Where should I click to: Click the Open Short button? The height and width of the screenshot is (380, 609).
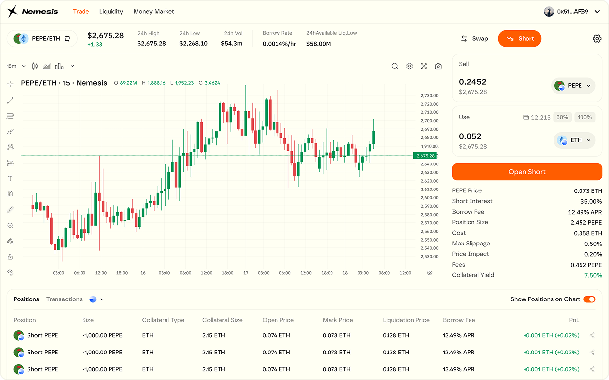tap(526, 172)
